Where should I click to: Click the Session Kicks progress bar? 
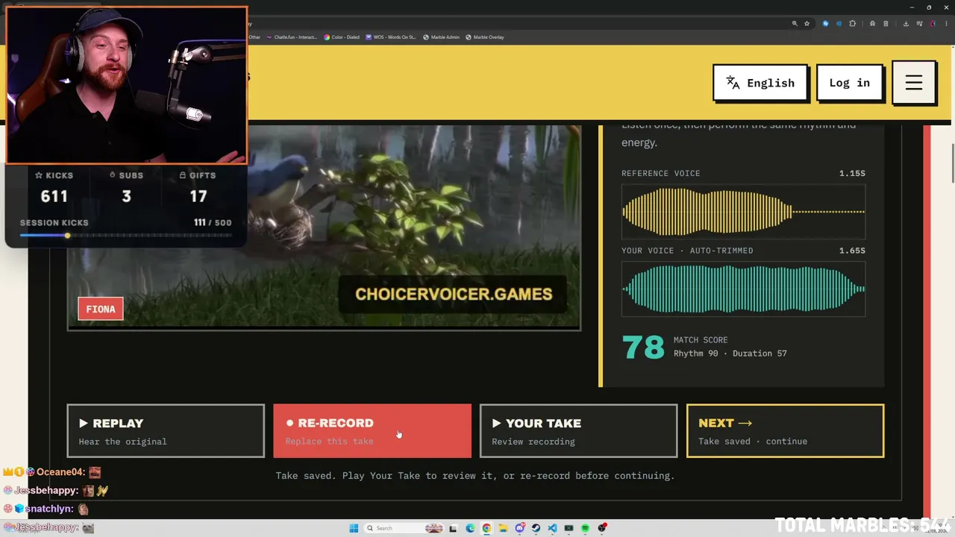point(125,236)
